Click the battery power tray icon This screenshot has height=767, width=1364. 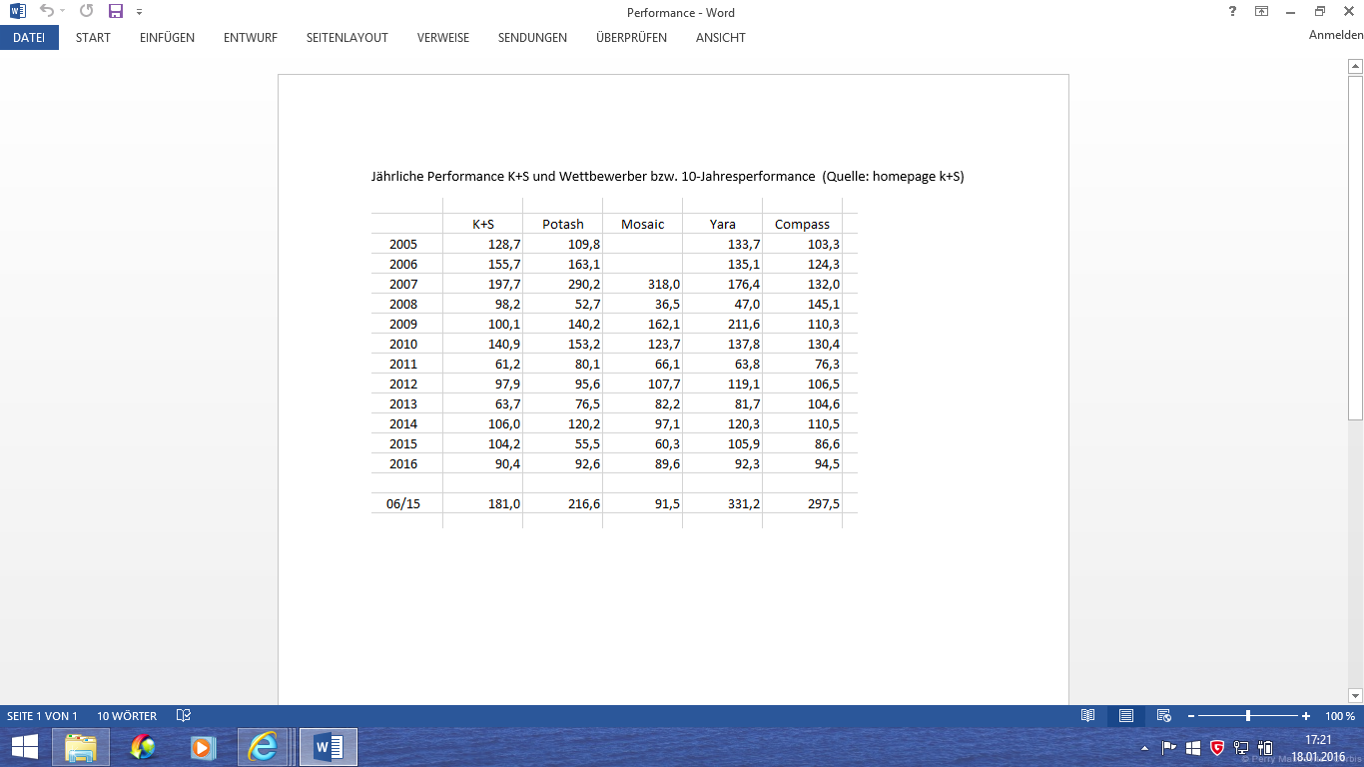(1265, 747)
